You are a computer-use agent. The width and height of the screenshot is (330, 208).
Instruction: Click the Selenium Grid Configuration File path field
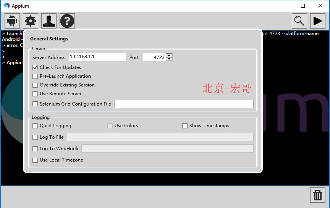[184, 104]
